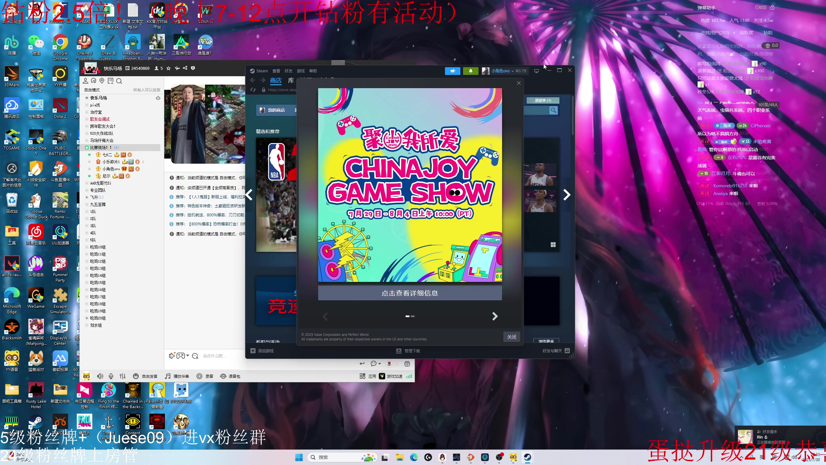This screenshot has width=826, height=465.
Task: Open Google Chrome desktop shortcut
Action: click(x=60, y=47)
